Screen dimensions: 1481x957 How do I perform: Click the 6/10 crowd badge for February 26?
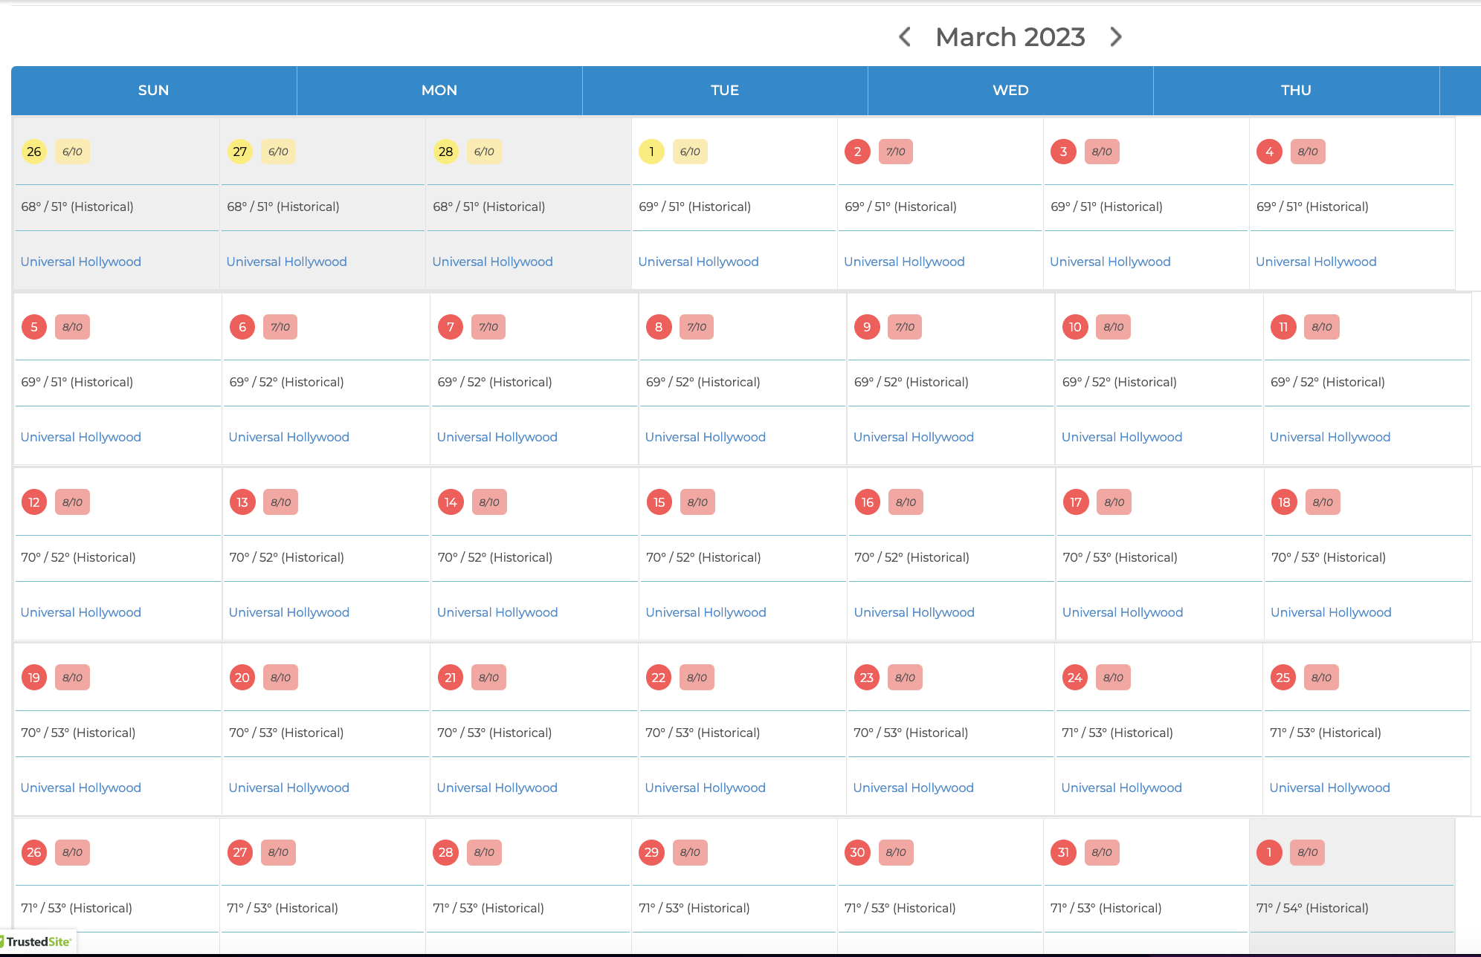pyautogui.click(x=72, y=152)
